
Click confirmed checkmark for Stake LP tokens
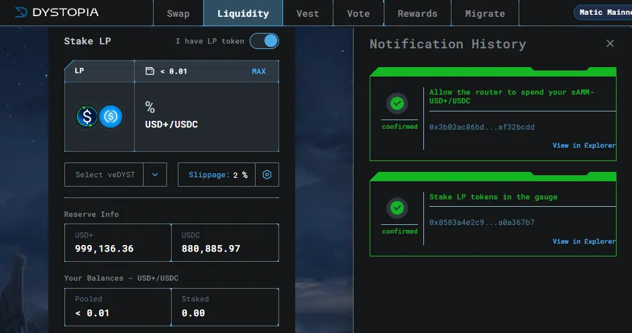397,208
